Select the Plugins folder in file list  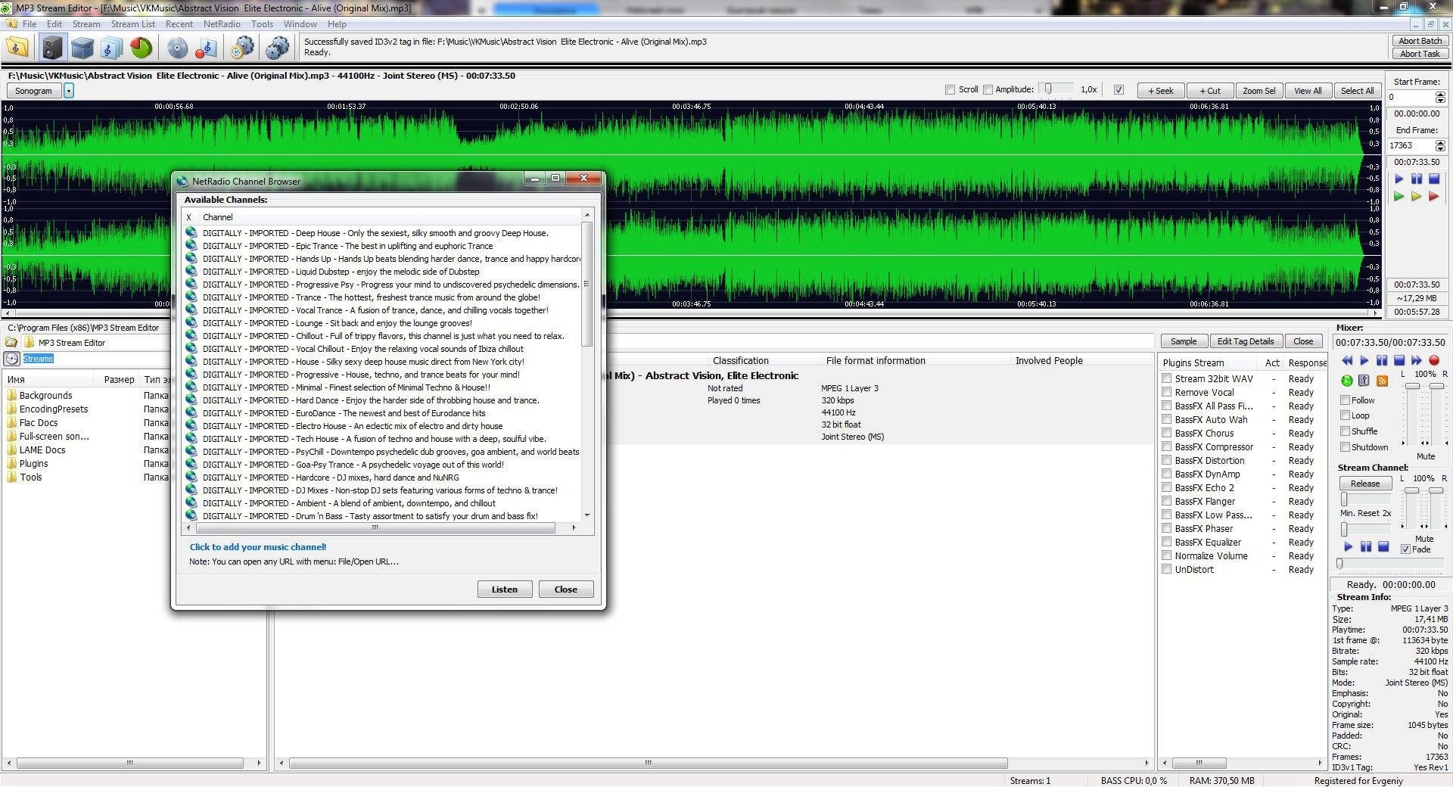click(33, 464)
